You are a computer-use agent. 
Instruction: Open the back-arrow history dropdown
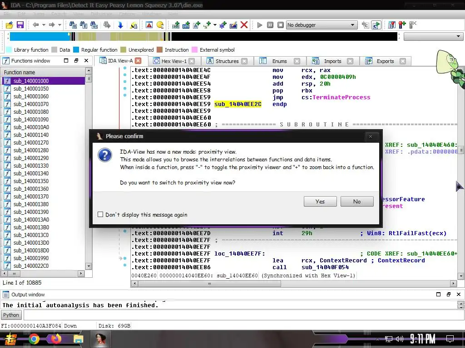pyautogui.click(x=44, y=25)
